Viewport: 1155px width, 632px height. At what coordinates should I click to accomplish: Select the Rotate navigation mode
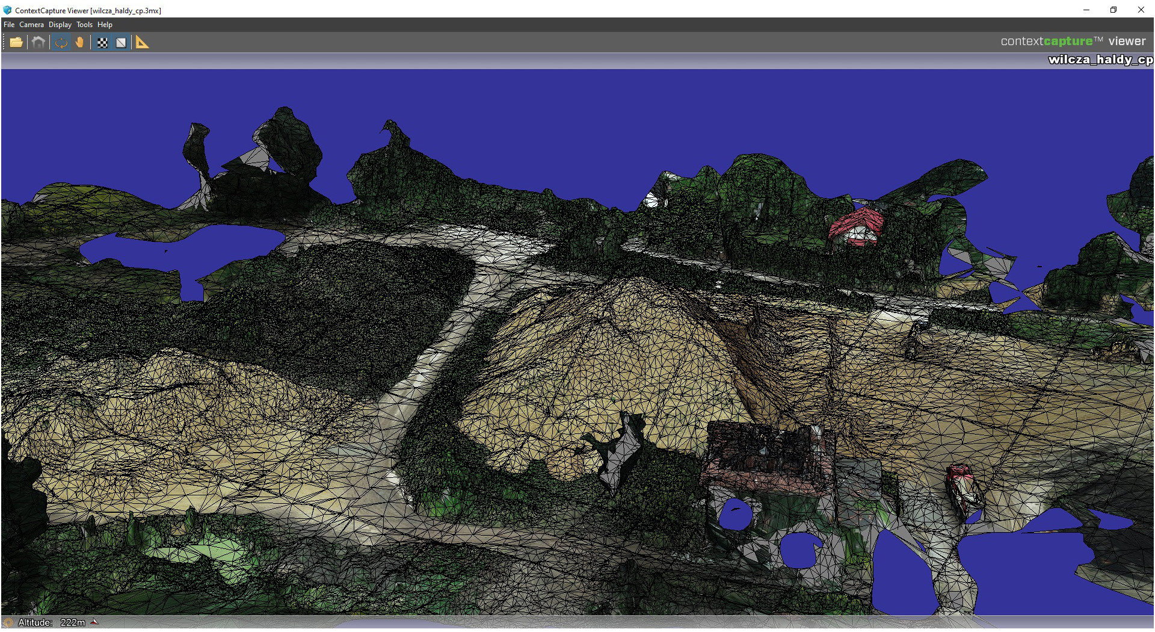(61, 42)
